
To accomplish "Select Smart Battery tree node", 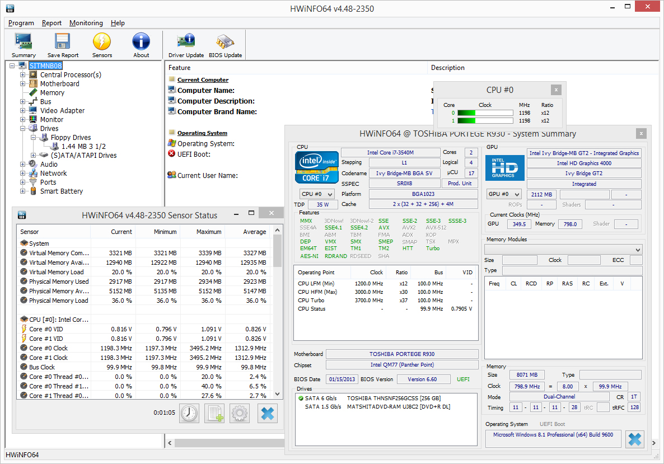I will (x=62, y=191).
